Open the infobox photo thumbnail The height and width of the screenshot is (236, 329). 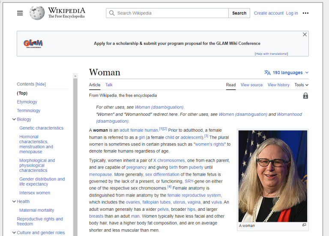pyautogui.click(x=273, y=176)
